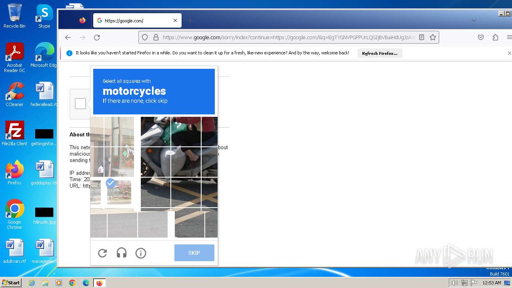Select the gettinginfor... desktop file
The height and width of the screenshot is (288, 512).
[44, 138]
